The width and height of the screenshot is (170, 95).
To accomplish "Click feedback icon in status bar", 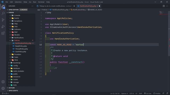I will click(x=163, y=93).
